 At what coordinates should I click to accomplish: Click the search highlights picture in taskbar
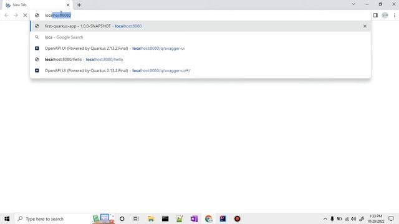pyautogui.click(x=103, y=218)
